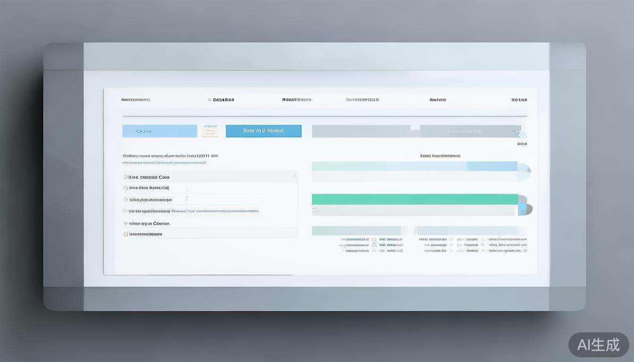Click the notepad icon between the blue buttons

[x=210, y=131]
